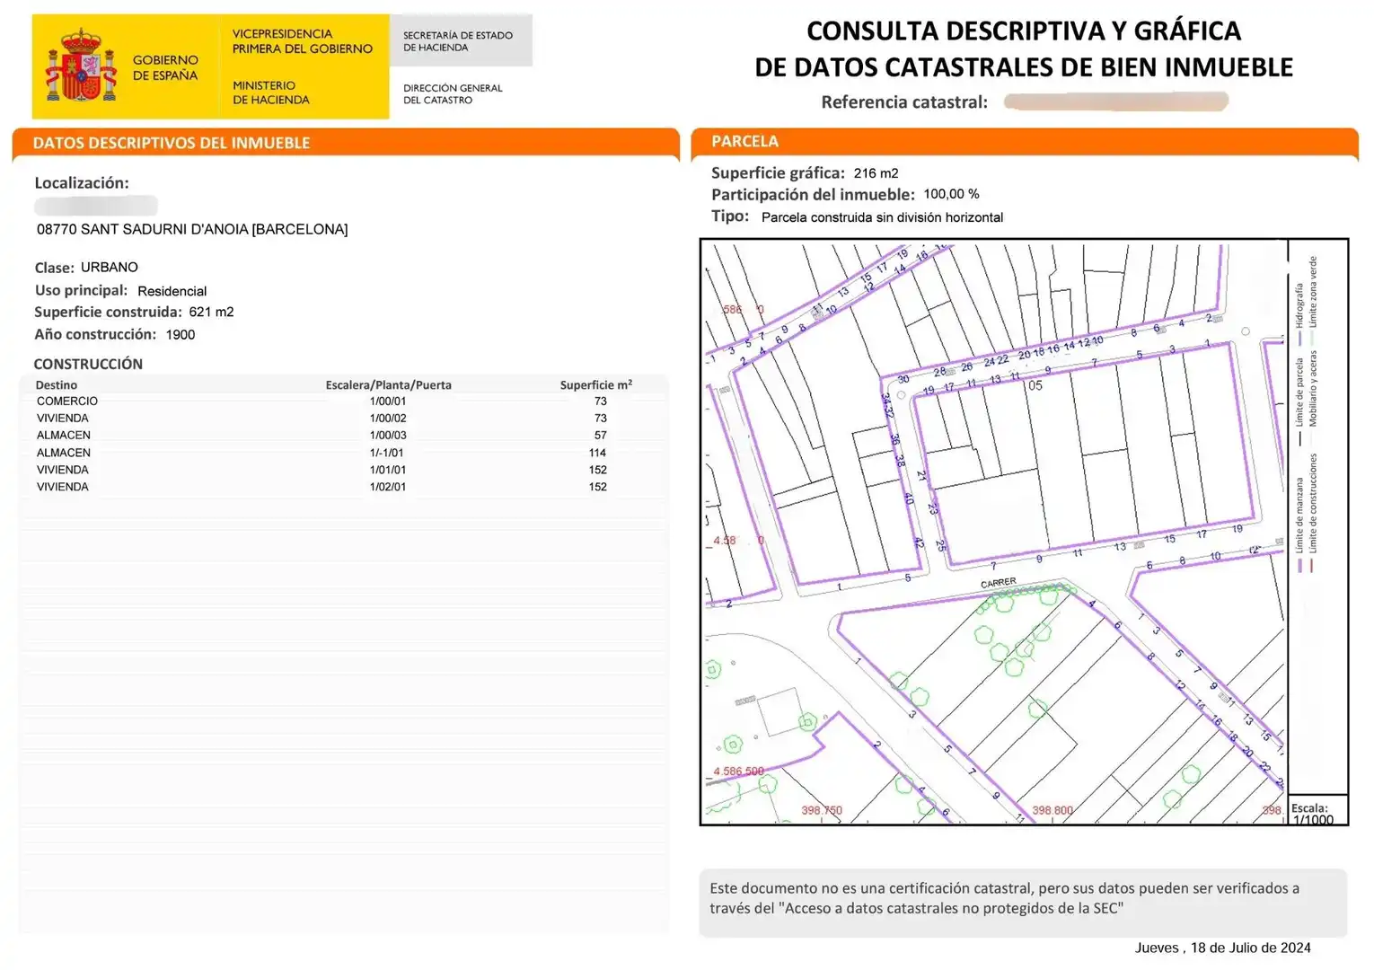Click 'DE DATOS CATASTRALES DE BIEN INMUEBLE' title line
Image resolution: width=1374 pixels, height=970 pixels.
pos(1024,67)
